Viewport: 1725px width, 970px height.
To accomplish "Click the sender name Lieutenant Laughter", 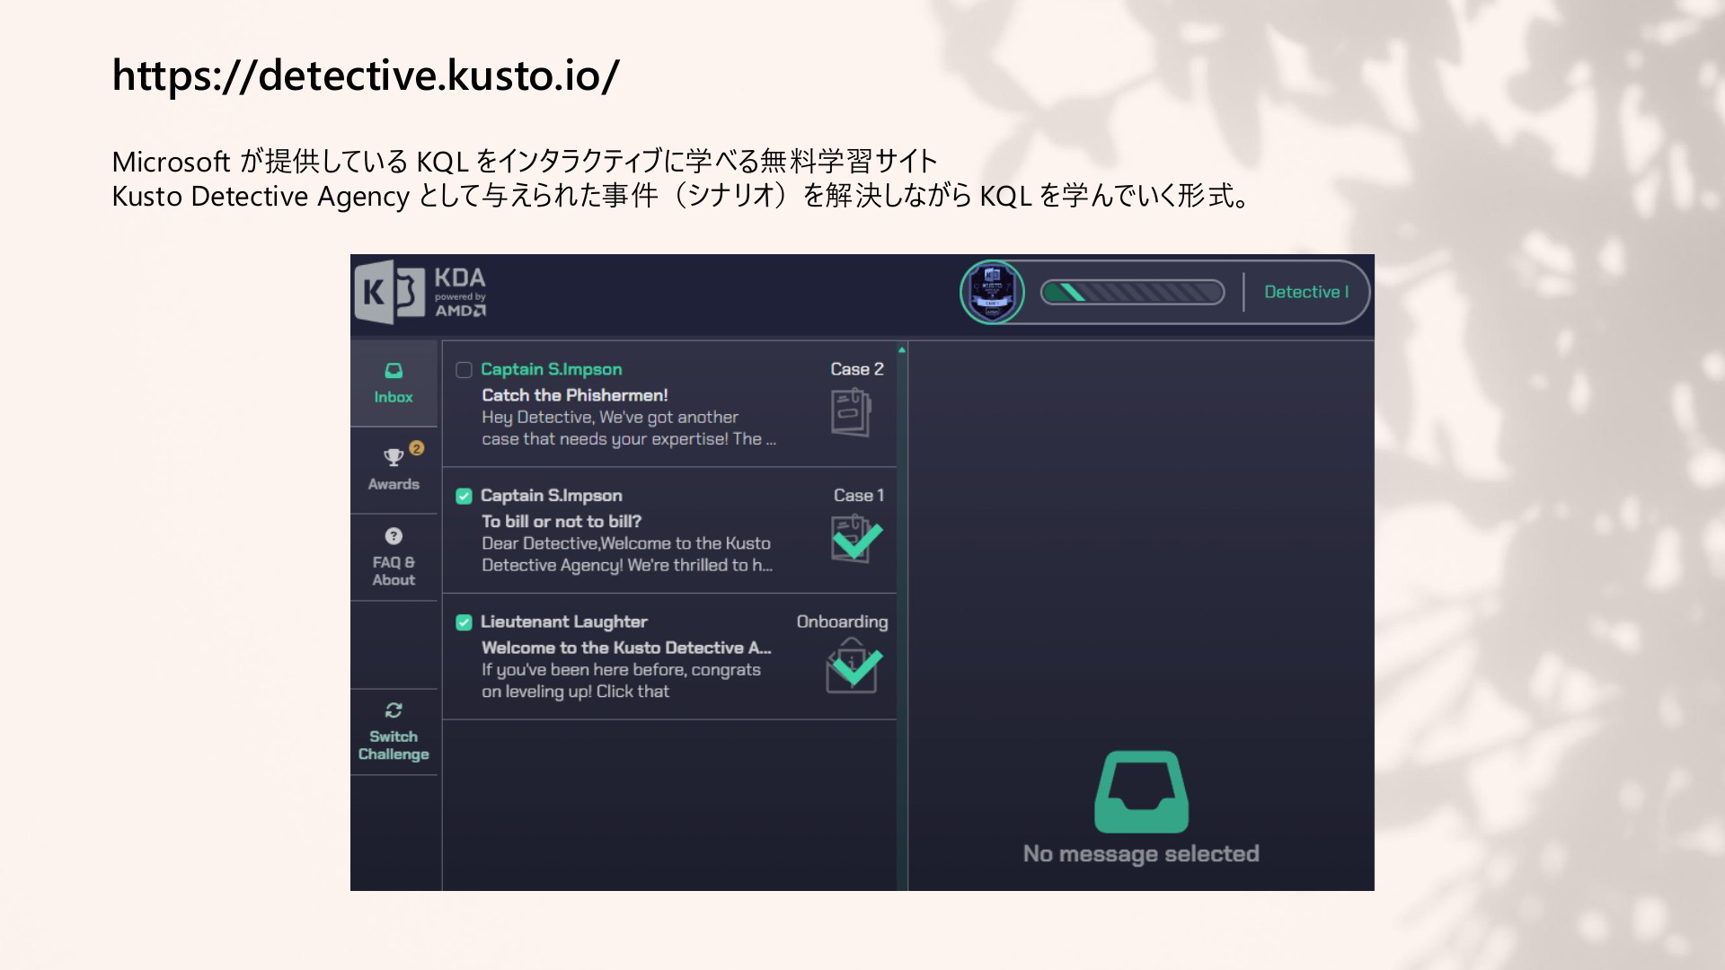I will [x=563, y=622].
